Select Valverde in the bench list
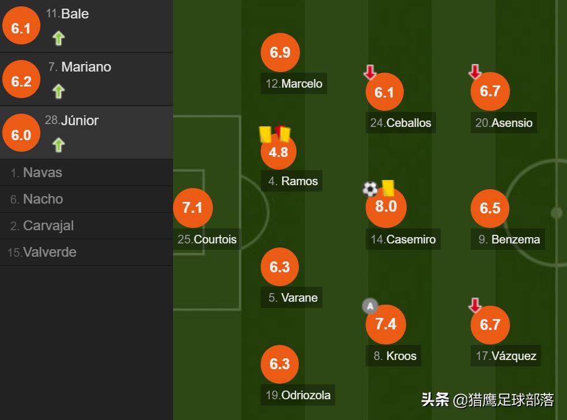This screenshot has height=420, width=567. pos(49,252)
